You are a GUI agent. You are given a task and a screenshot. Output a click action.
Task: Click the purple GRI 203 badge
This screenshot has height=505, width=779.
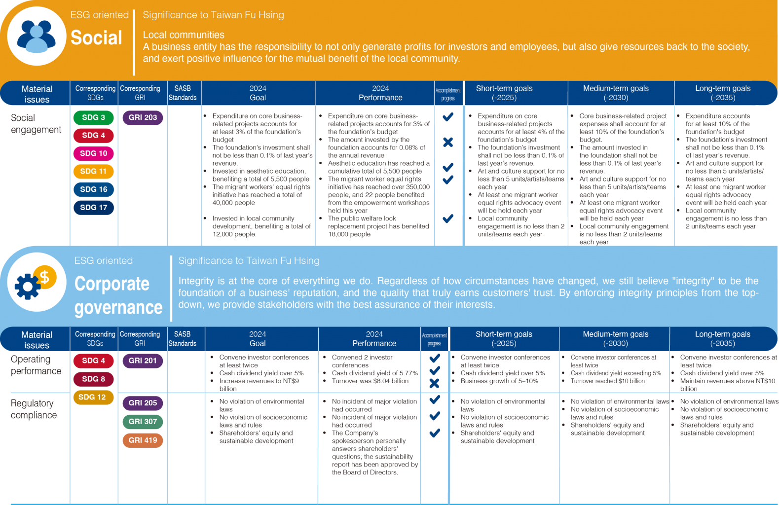point(143,117)
